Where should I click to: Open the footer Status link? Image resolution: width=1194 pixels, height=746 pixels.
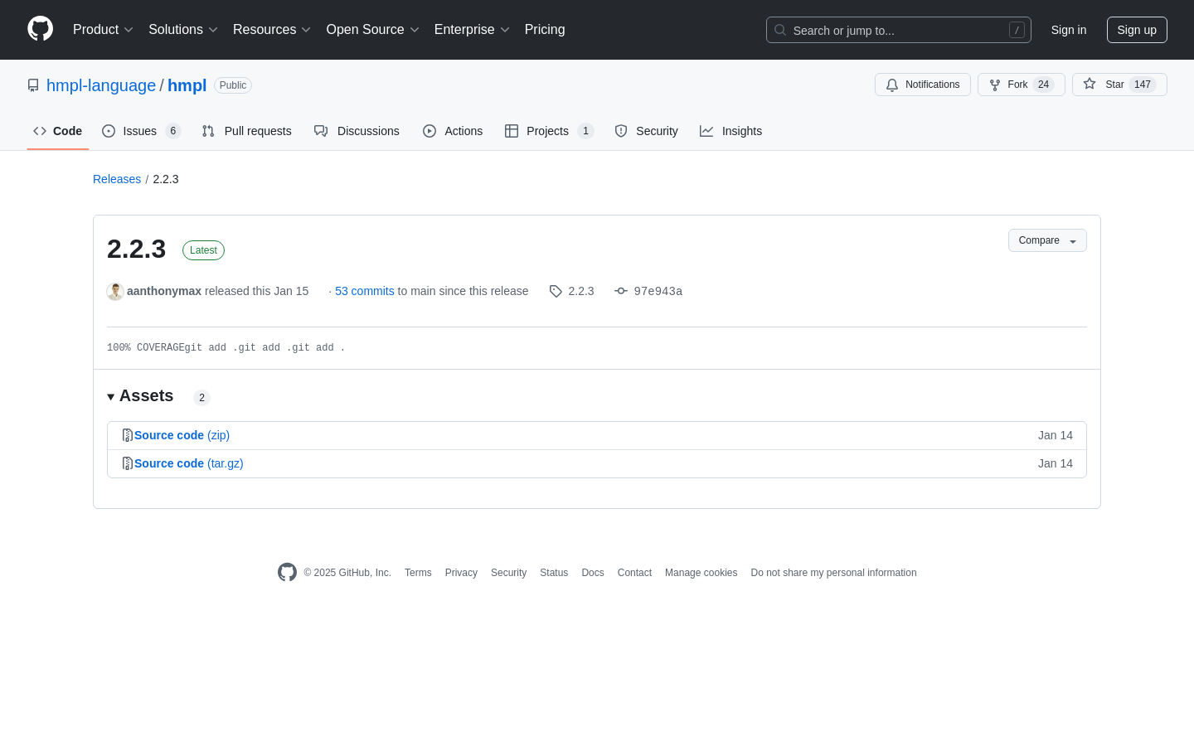tap(554, 573)
